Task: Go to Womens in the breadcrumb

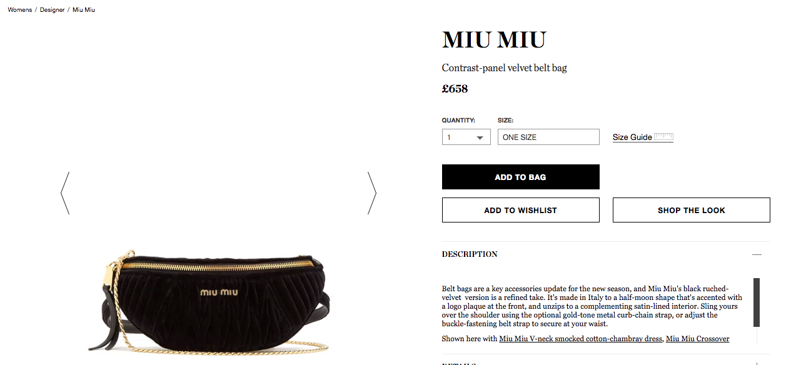Action: point(20,10)
